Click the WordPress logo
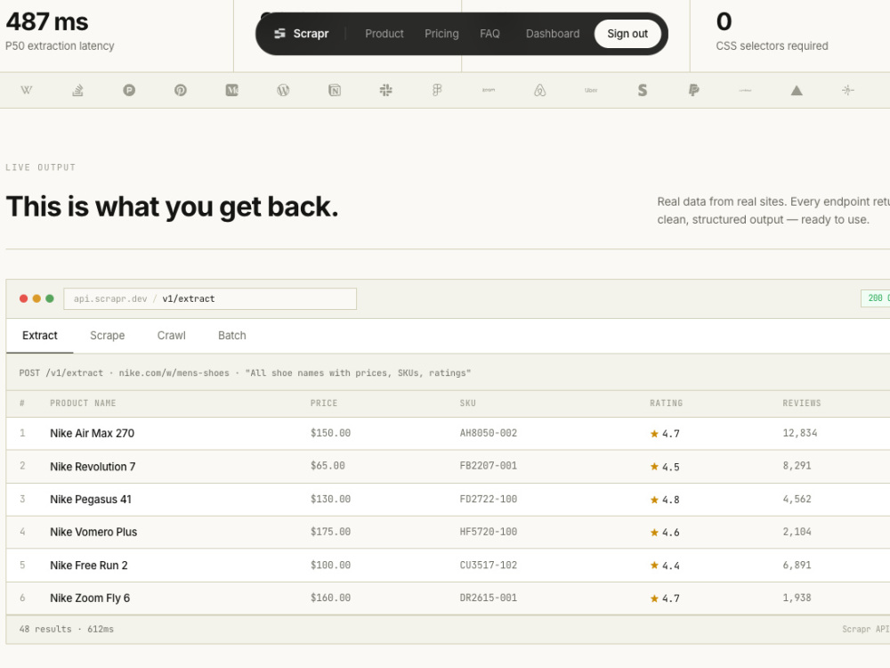890x668 pixels. tap(283, 90)
